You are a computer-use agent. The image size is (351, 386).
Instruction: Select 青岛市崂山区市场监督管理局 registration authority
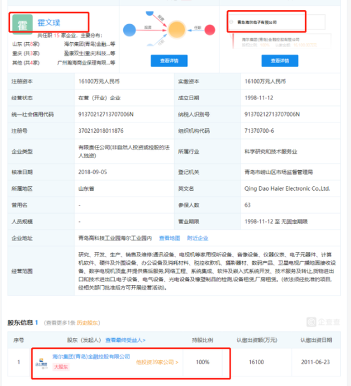tap(279, 172)
